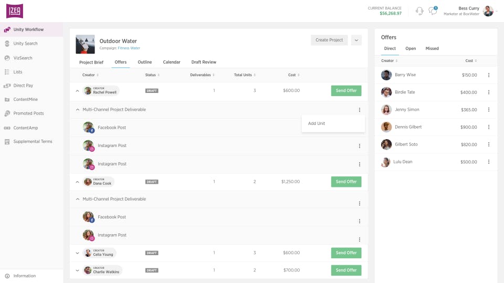Open kebab menu for Dana Cook's deliverable
Viewport: 504px width, 283px height.
click(x=359, y=204)
